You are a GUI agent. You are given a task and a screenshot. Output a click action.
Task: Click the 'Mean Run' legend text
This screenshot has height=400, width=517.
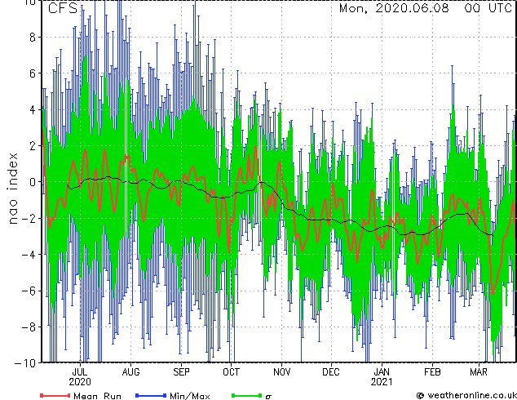(98, 396)
